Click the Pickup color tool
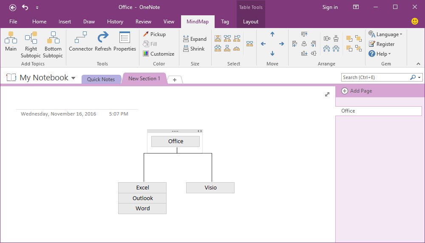 (155, 34)
